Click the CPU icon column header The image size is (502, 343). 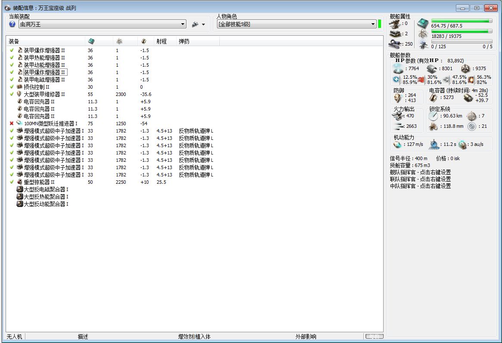[x=99, y=41]
